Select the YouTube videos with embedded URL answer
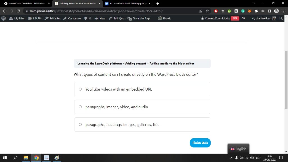Image resolution: width=288 pixels, height=162 pixels. point(80,89)
